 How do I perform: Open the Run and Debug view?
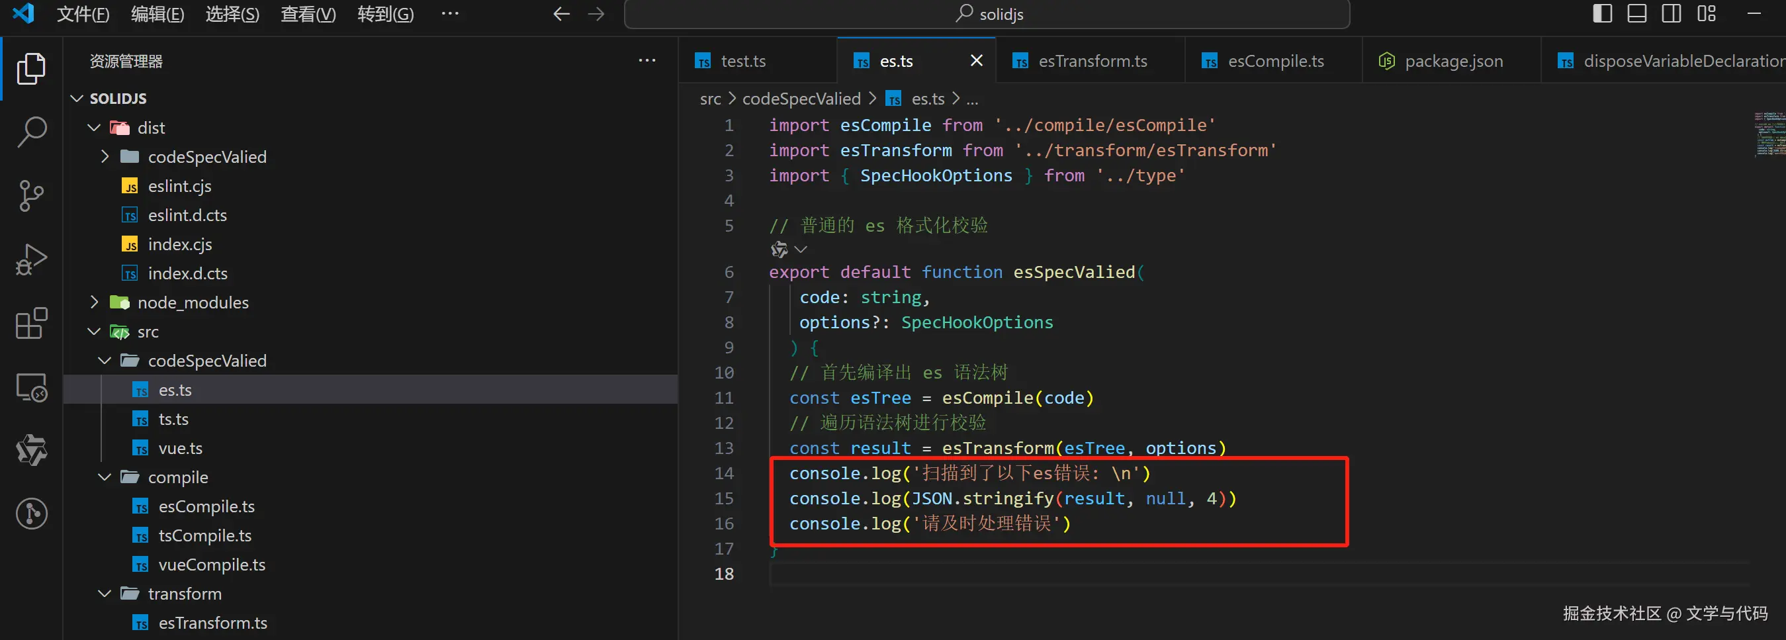31,259
